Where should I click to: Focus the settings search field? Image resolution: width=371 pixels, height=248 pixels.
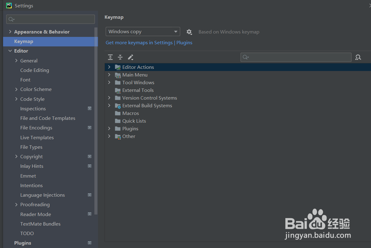click(x=50, y=19)
